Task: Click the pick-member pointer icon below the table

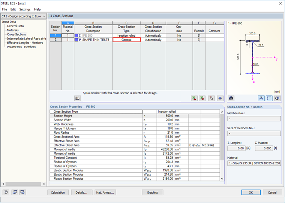Action: pyautogui.click(x=211, y=98)
